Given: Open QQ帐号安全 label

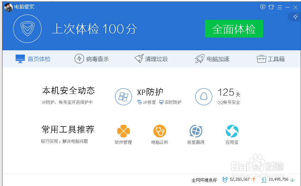Looking at the screenshot, I should coord(229,102).
